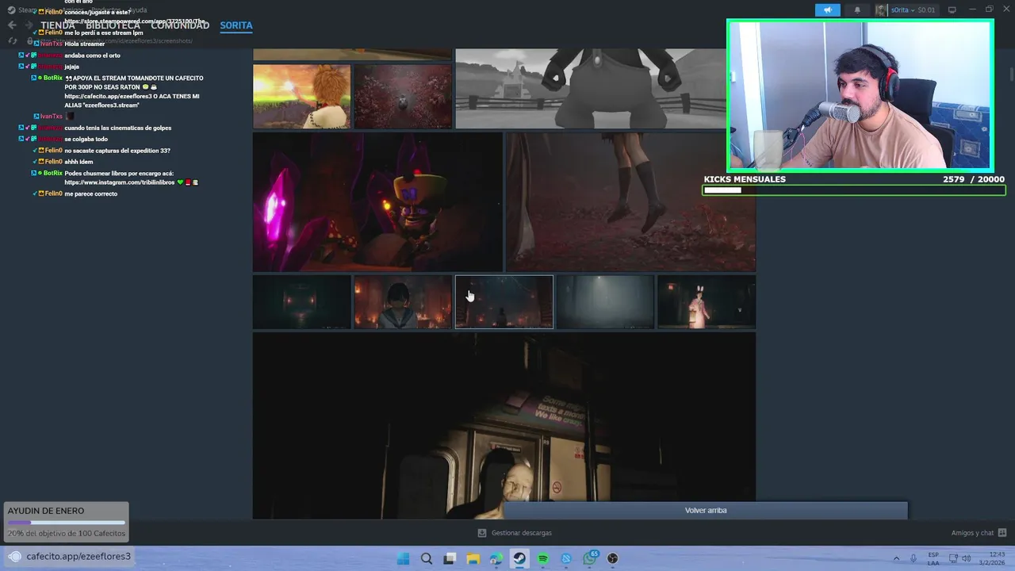Open the grayscale character legs screenshot

[591, 88]
